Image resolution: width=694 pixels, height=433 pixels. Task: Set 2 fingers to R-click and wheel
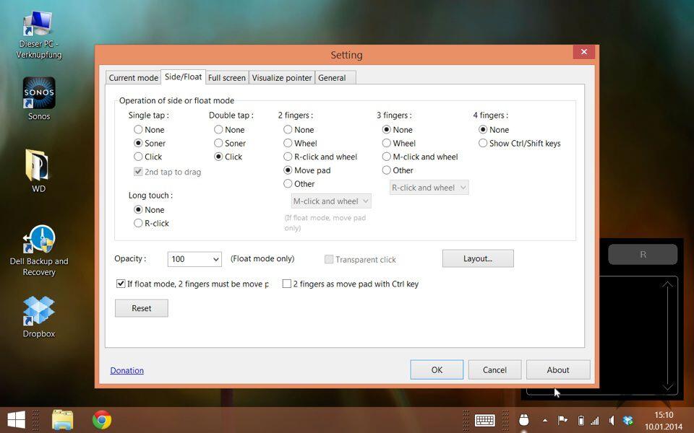click(x=320, y=157)
